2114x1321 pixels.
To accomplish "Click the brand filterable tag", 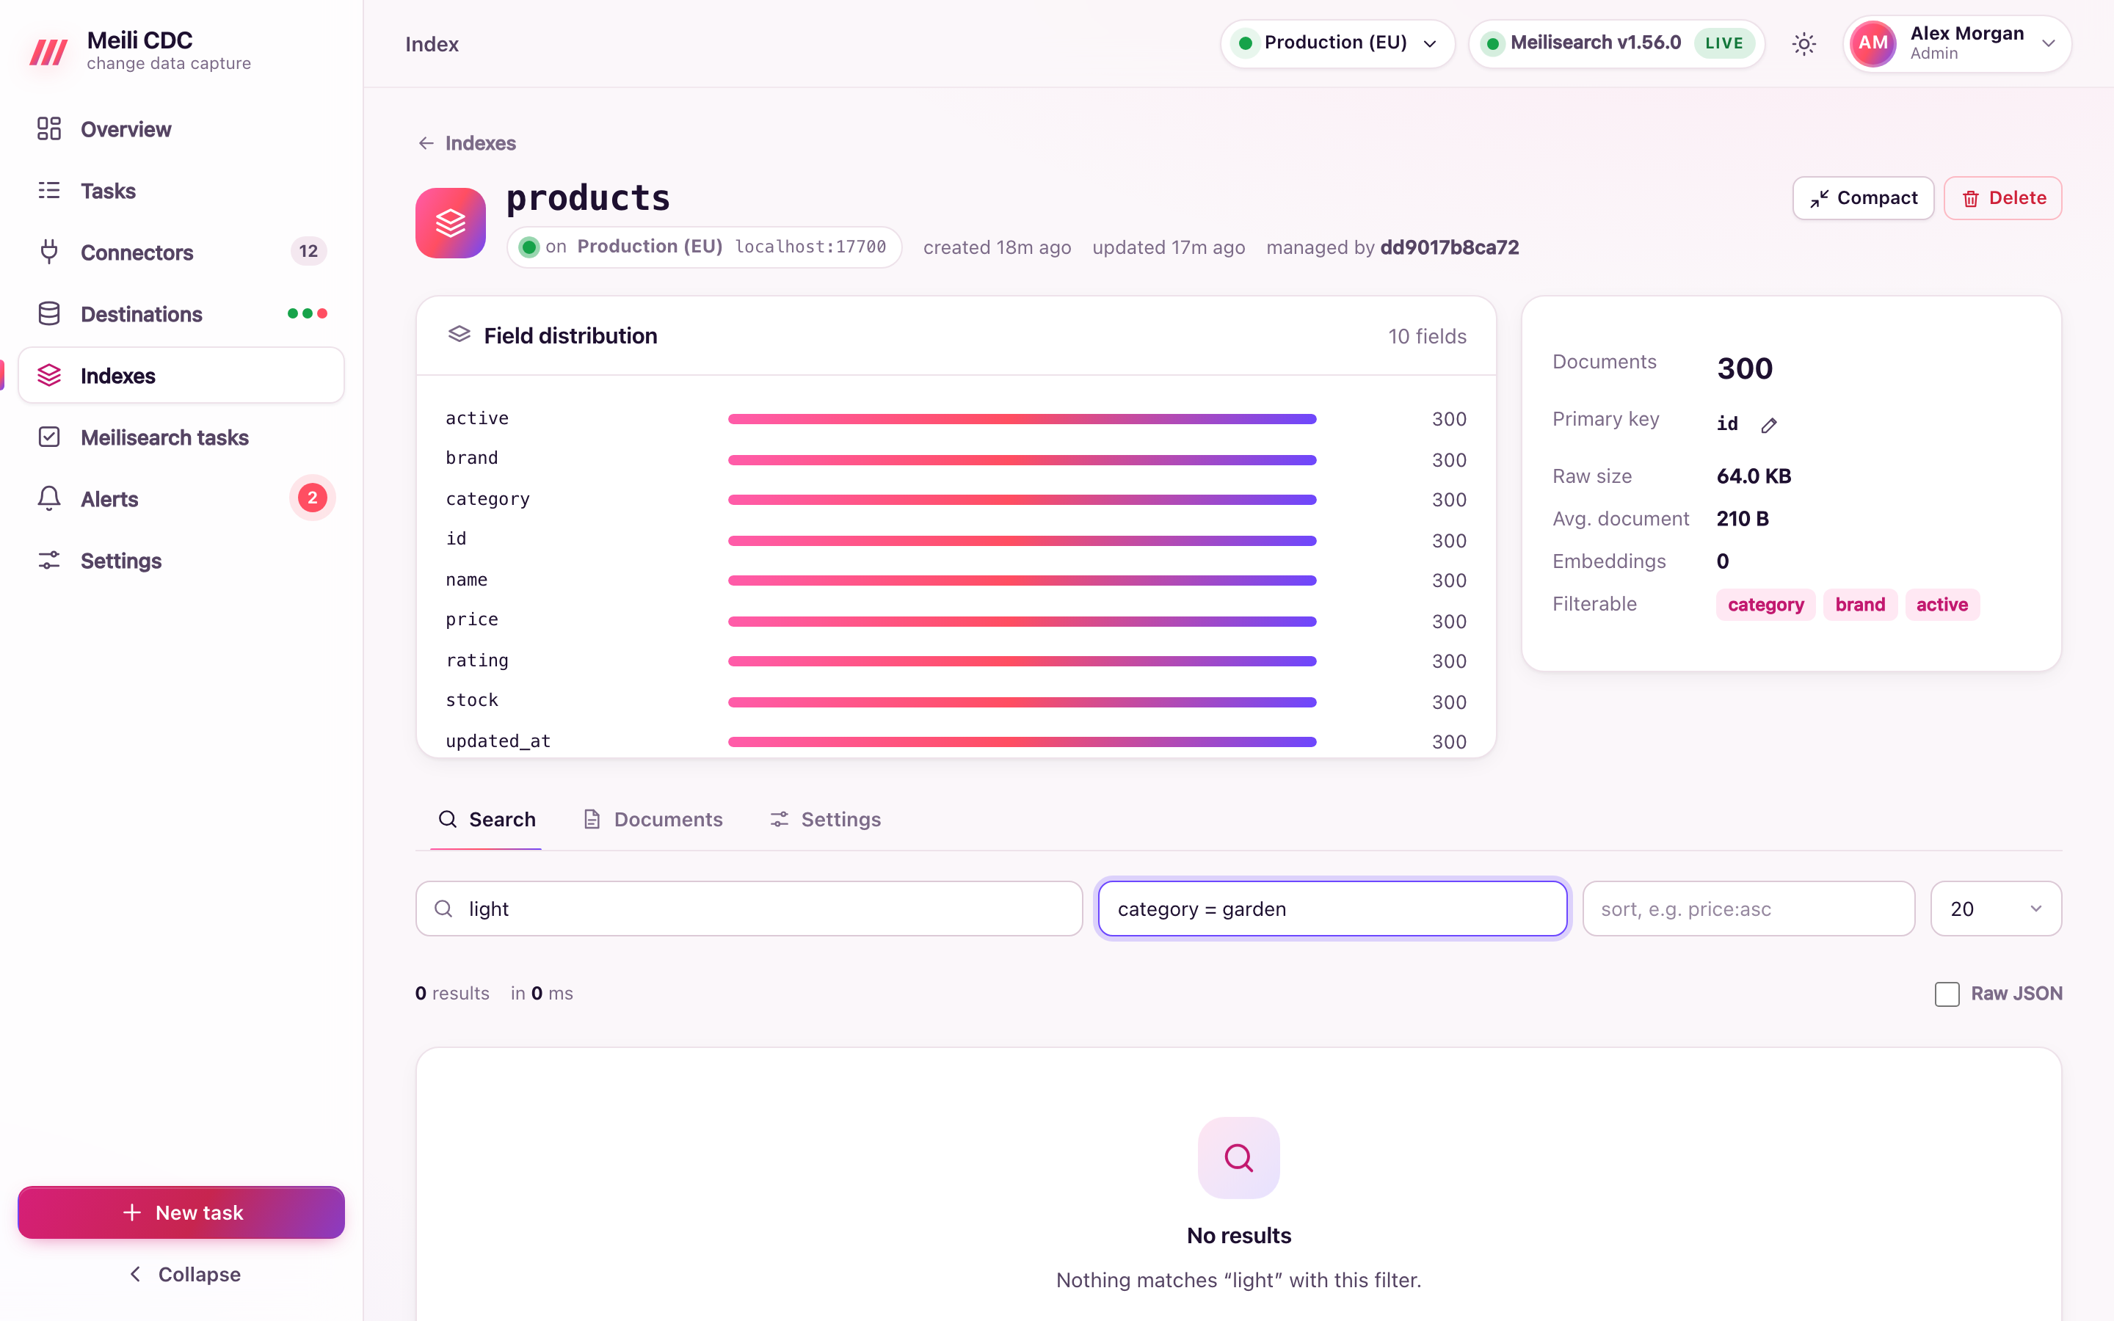I will tap(1860, 605).
